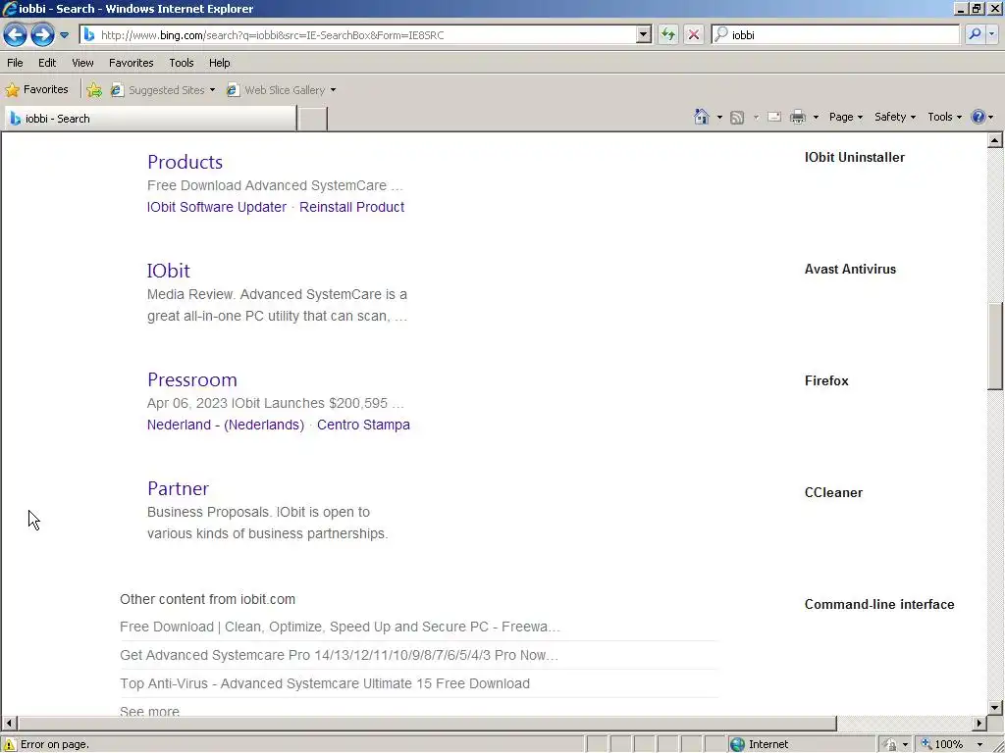Open Reinstall Product link
The image size is (1005, 753).
(352, 207)
